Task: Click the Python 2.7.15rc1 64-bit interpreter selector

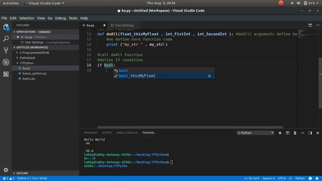Action: [x=32, y=178]
